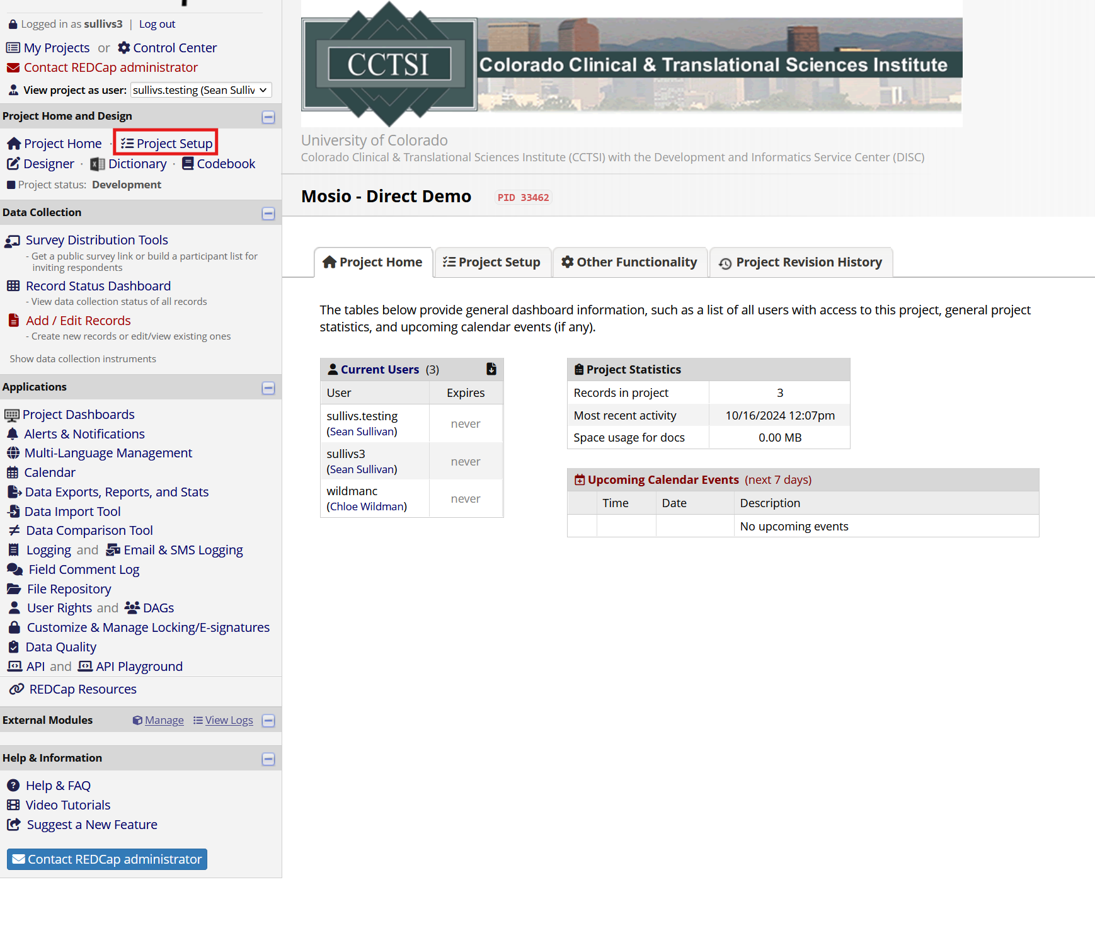This screenshot has height=950, width=1095.
Task: Click the Dictionary book icon
Action: tap(98, 164)
